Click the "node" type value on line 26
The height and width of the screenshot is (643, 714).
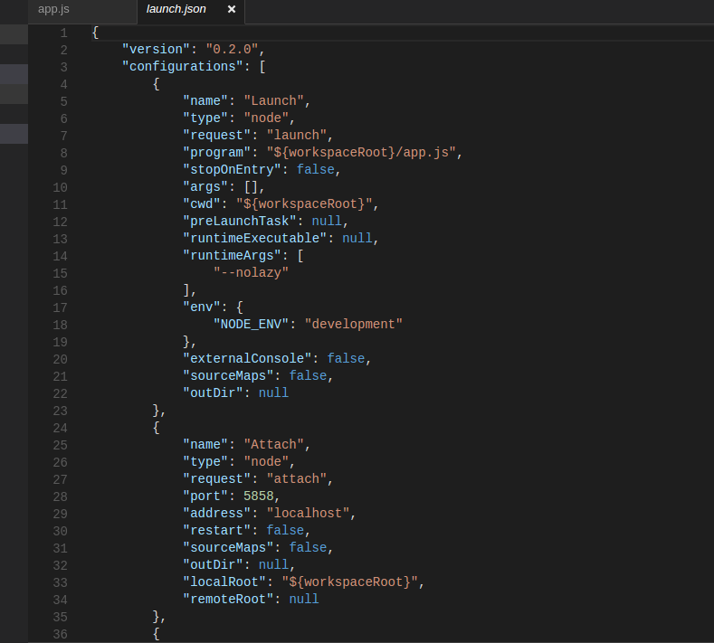click(x=266, y=461)
